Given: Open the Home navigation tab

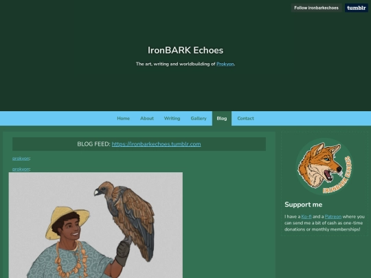Looking at the screenshot, I should (x=123, y=119).
